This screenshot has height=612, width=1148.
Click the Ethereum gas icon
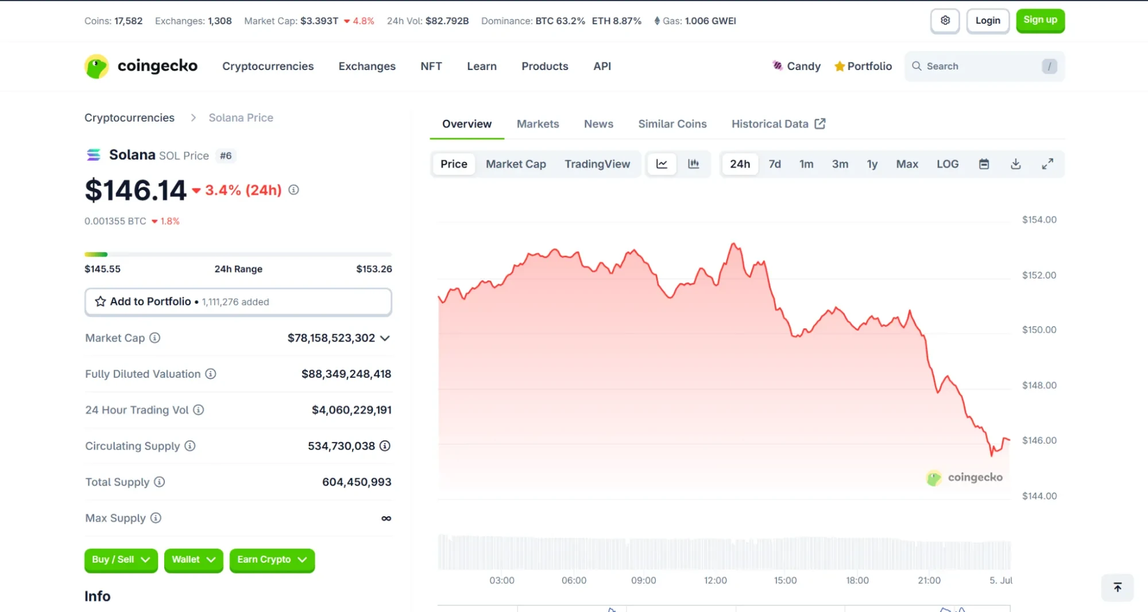657,21
